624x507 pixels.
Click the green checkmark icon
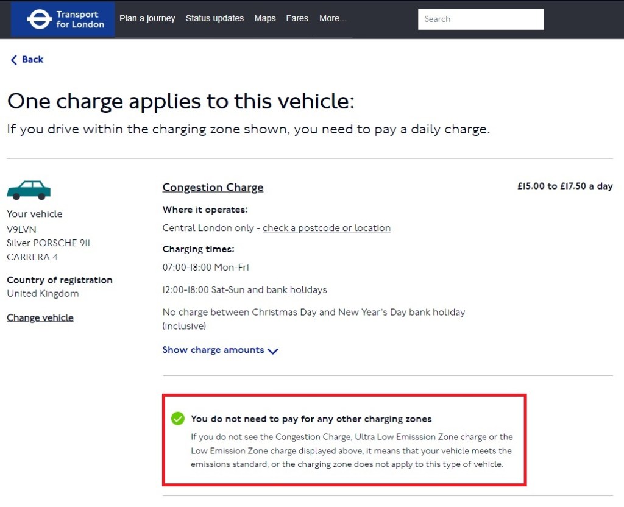pyautogui.click(x=177, y=419)
